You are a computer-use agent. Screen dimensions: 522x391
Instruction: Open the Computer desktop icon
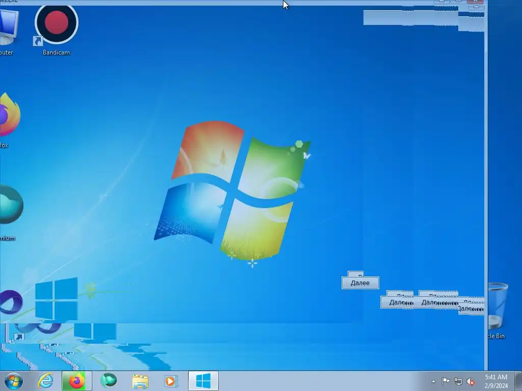pos(8,32)
